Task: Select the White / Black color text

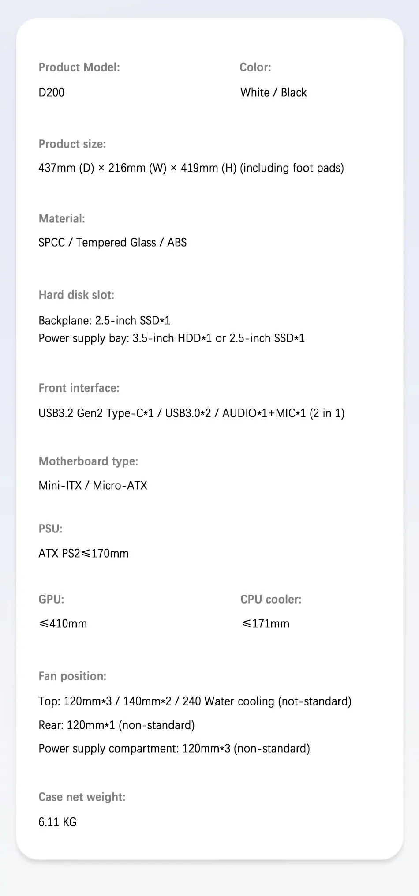Action: (273, 93)
